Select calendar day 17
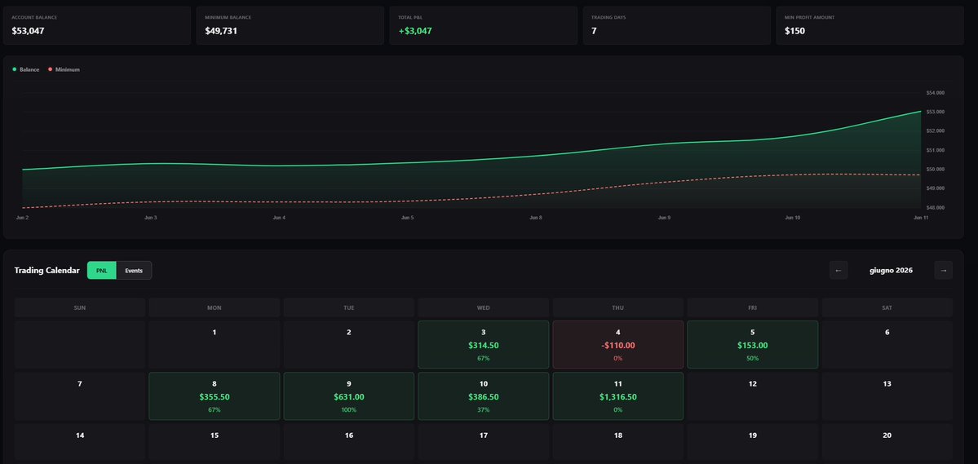The height and width of the screenshot is (464, 978). coord(484,443)
